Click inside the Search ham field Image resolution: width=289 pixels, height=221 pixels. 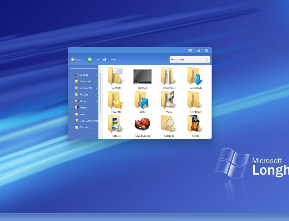(x=186, y=60)
